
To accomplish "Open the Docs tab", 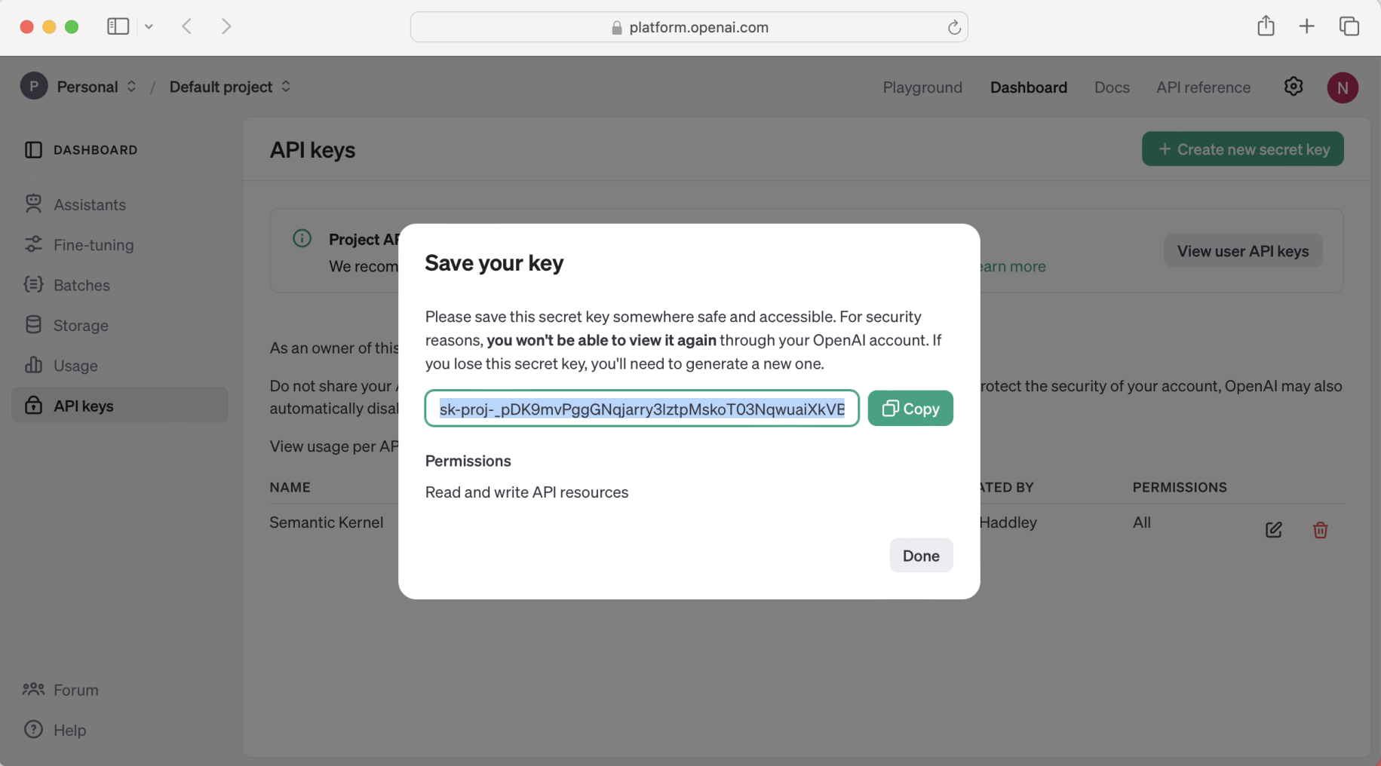I will tap(1111, 87).
